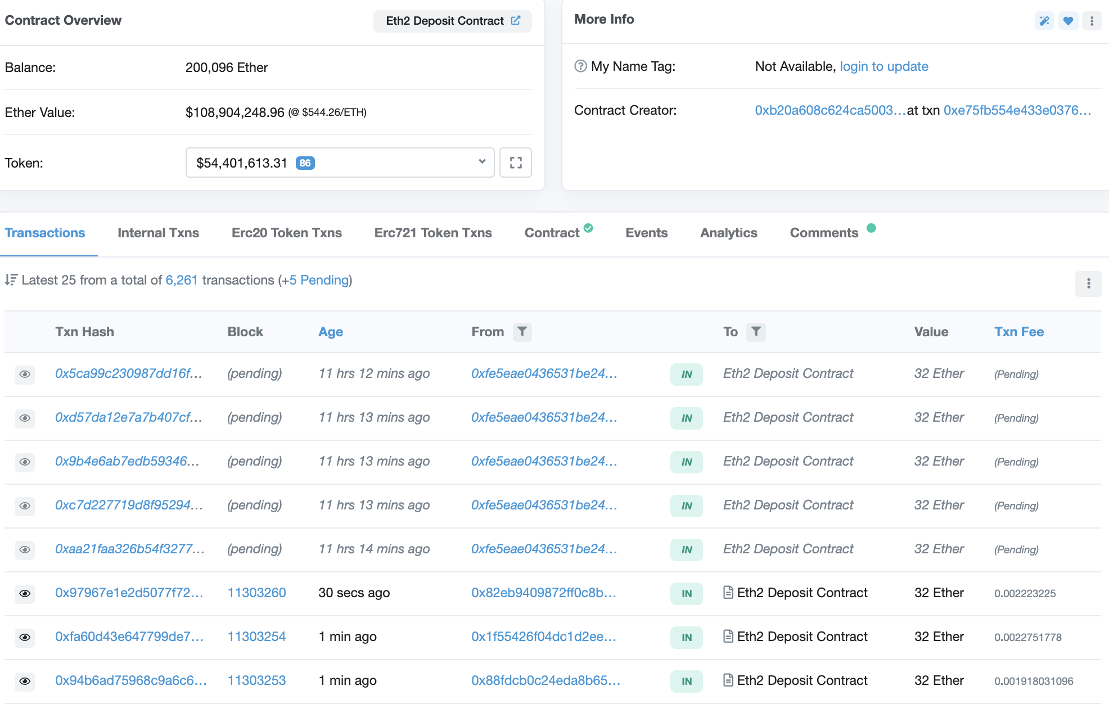Click the fullscreen token view icon

coord(516,163)
